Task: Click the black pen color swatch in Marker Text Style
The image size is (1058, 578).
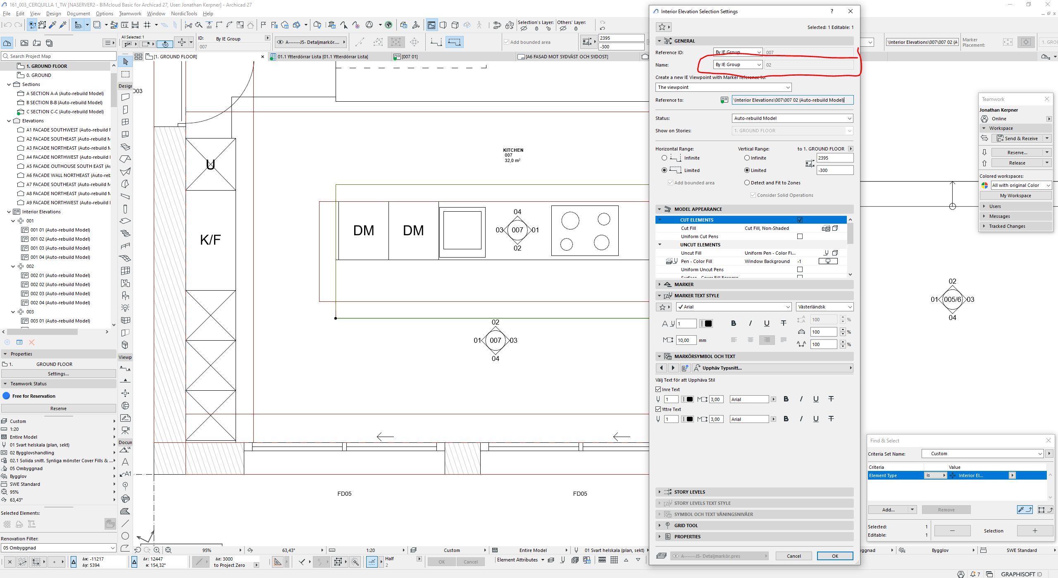Action: click(708, 324)
